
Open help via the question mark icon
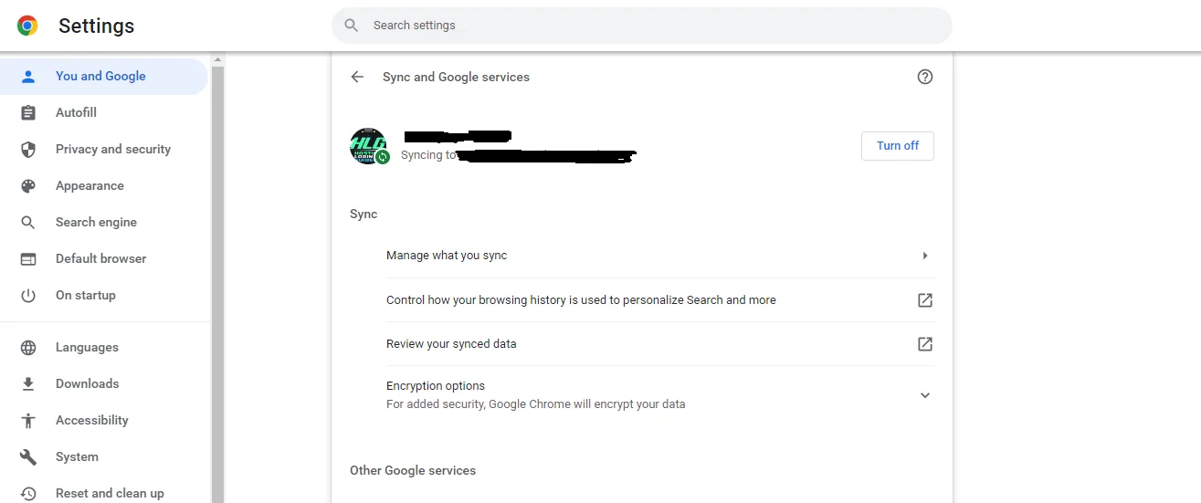point(925,77)
